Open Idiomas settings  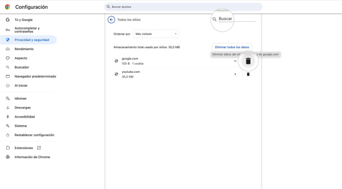pos(20,98)
